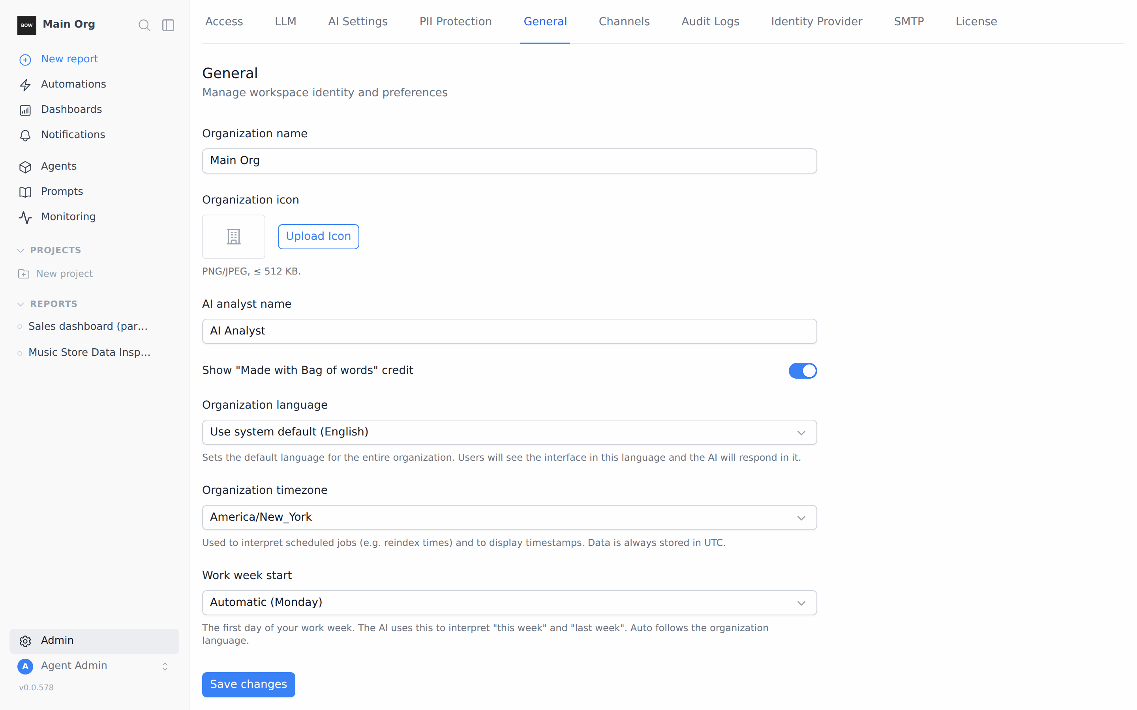Click the Agent Admin avatar
Image resolution: width=1137 pixels, height=710 pixels.
click(x=25, y=666)
